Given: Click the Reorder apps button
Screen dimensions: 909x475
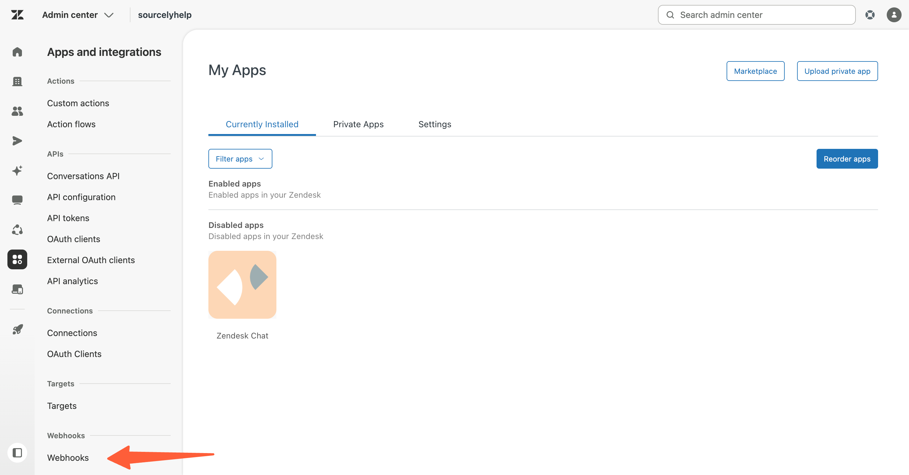Looking at the screenshot, I should [847, 159].
